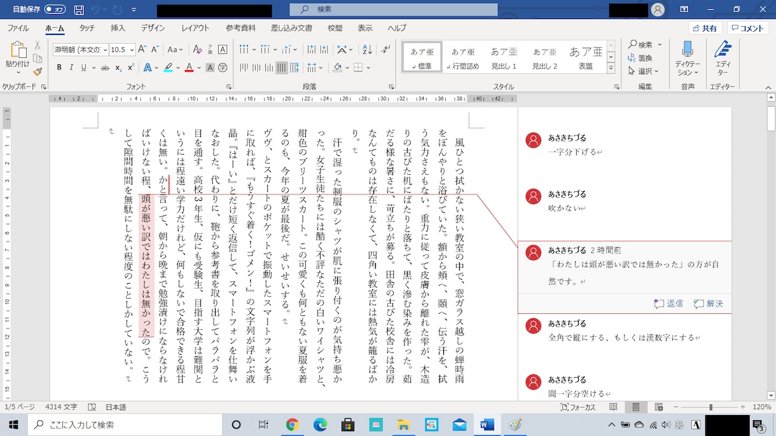The width and height of the screenshot is (776, 436).
Task: Click the 共有 (Share) button
Action: tap(705, 28)
